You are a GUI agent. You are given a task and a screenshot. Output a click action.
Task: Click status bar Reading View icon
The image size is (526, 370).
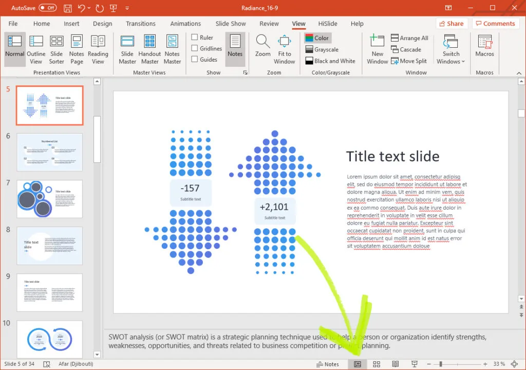396,364
